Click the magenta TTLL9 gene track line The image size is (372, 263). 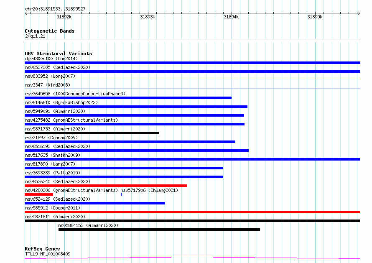coord(192,258)
